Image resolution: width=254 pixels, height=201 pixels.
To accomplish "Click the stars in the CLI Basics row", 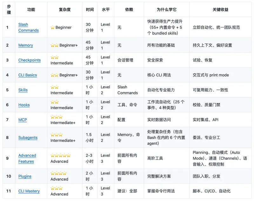I will [54, 75].
